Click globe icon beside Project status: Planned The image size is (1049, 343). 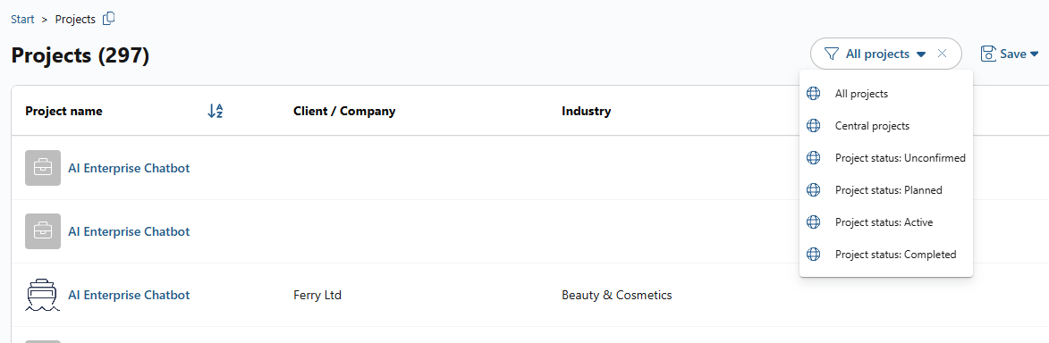814,190
